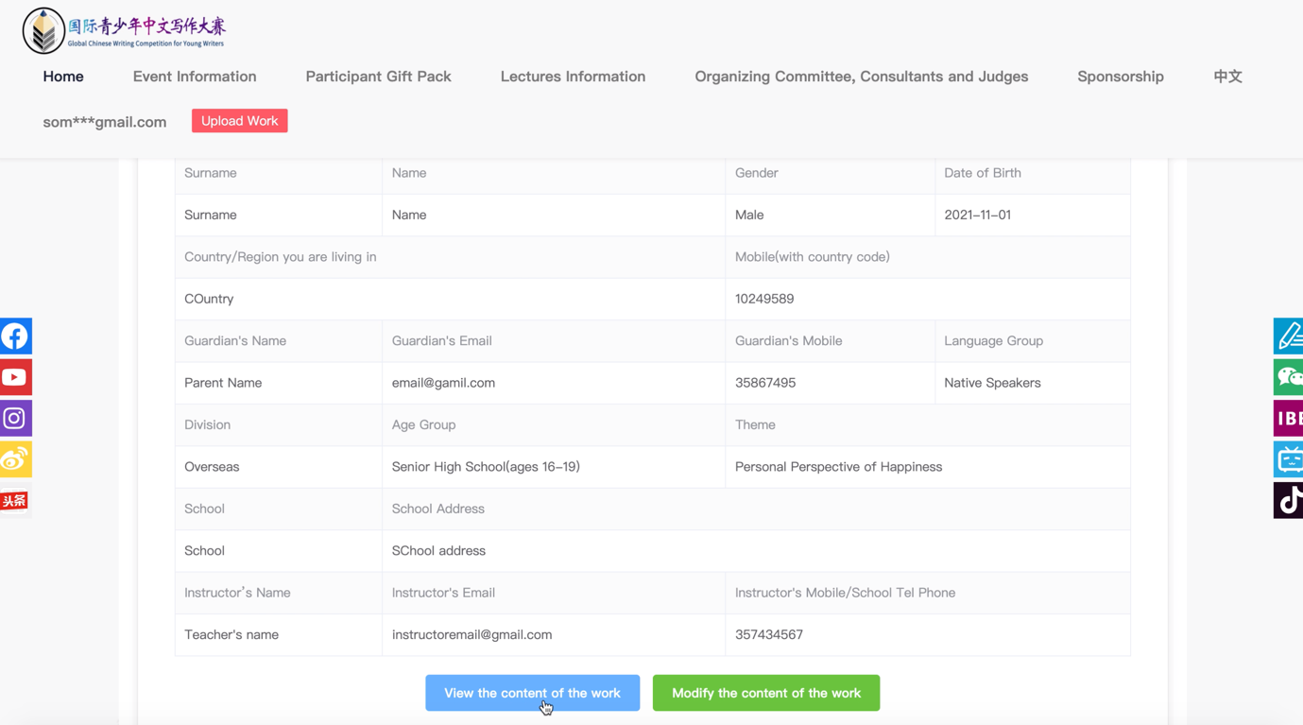The height and width of the screenshot is (725, 1303).
Task: Click the Upload Work button
Action: coord(240,121)
